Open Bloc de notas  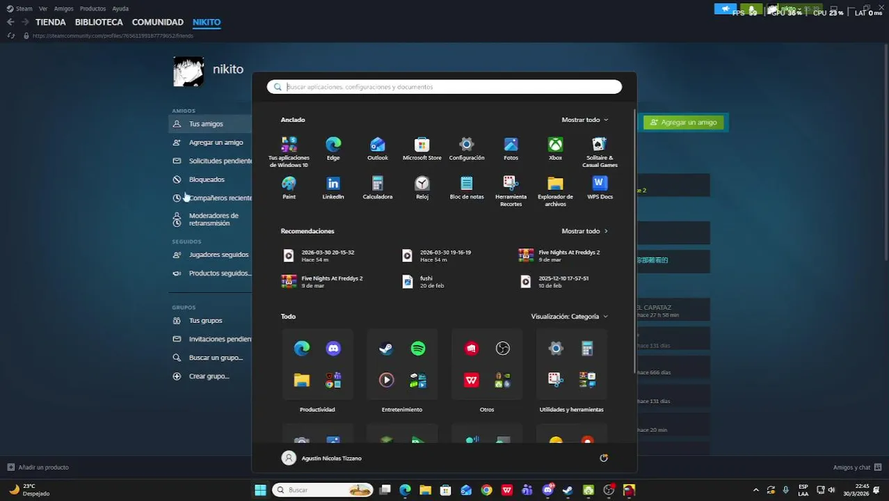[x=467, y=188]
